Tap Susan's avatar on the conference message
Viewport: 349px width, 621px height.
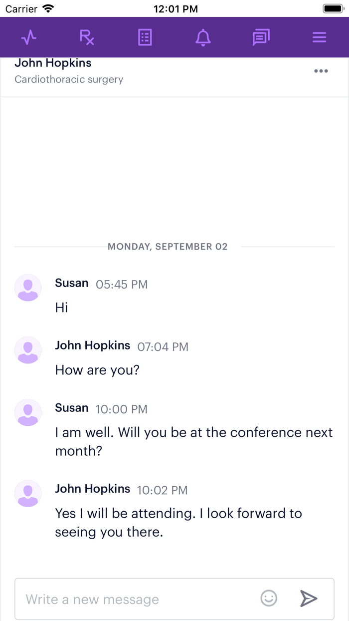28,412
